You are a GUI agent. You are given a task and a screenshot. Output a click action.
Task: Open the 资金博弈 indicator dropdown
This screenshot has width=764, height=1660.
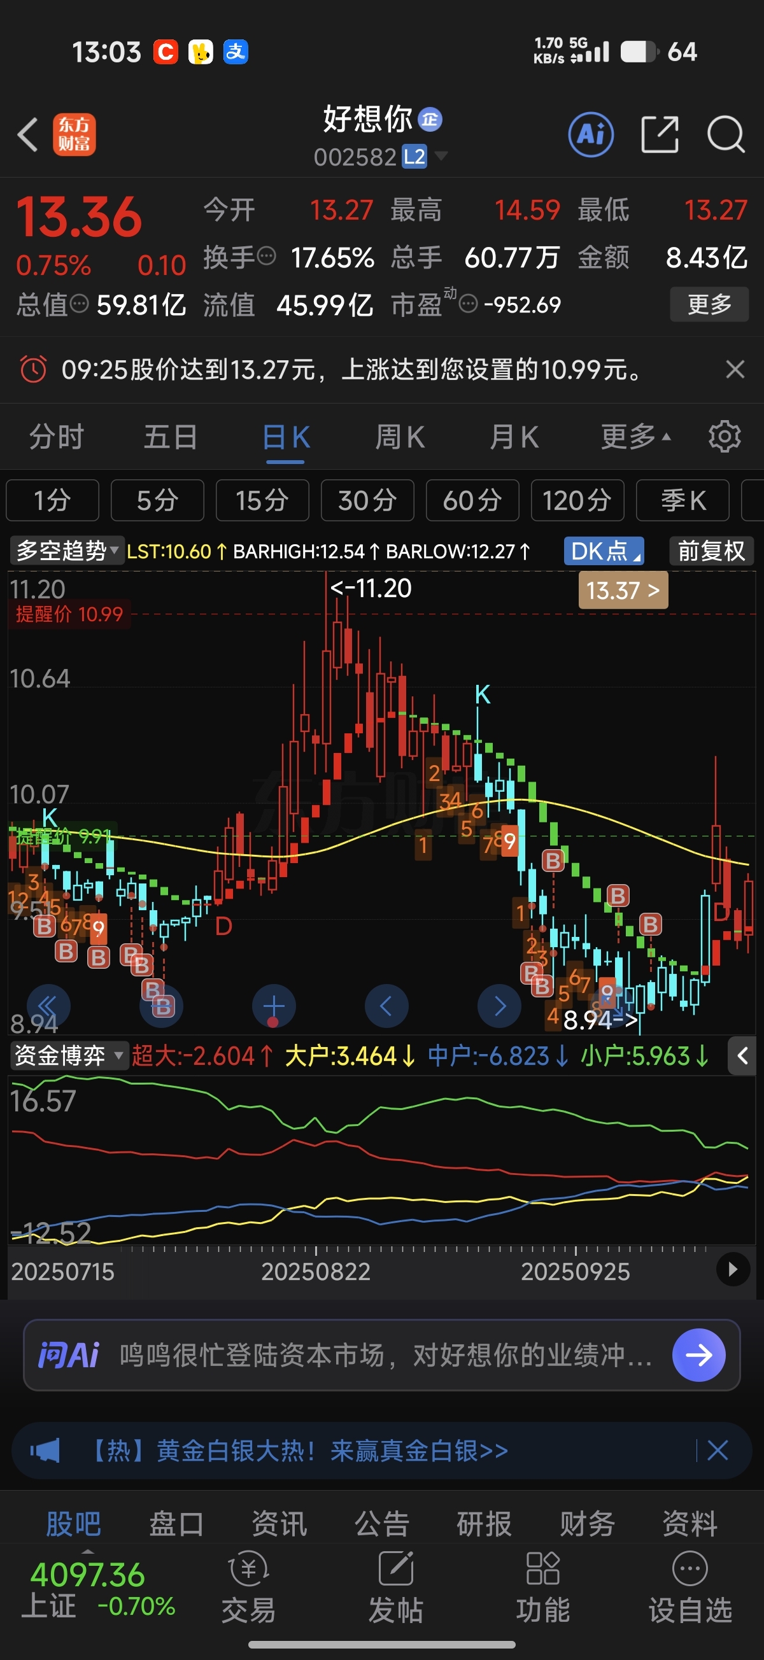[x=69, y=1055]
